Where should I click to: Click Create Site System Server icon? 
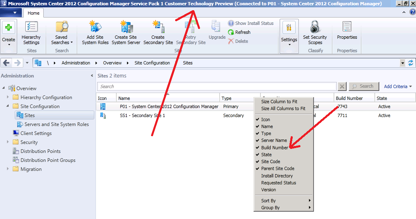tap(126, 27)
